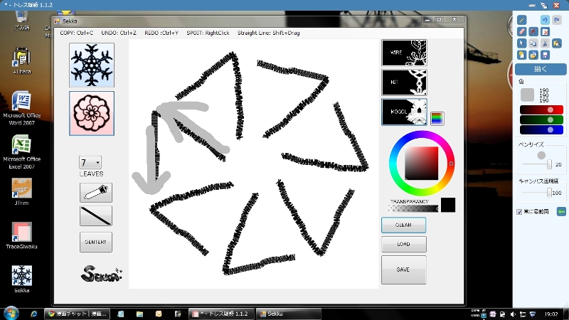Click the red pick tool icon beside eraser
The image size is (569, 320).
[533, 31]
